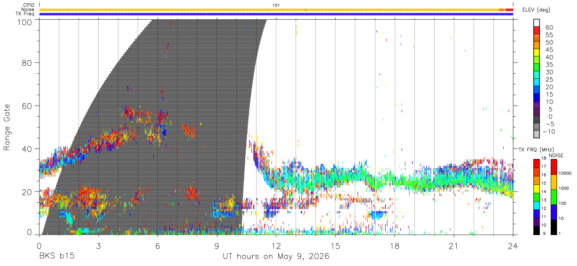This screenshot has height=266, width=577.
Task: Click the x-axis tick label "6"
Action: coord(157,246)
